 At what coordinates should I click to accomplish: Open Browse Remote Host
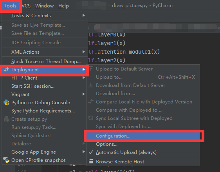tap(143, 162)
